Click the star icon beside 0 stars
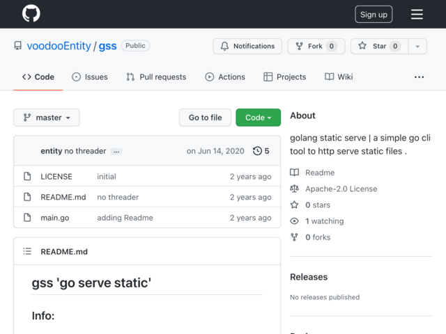 [294, 205]
